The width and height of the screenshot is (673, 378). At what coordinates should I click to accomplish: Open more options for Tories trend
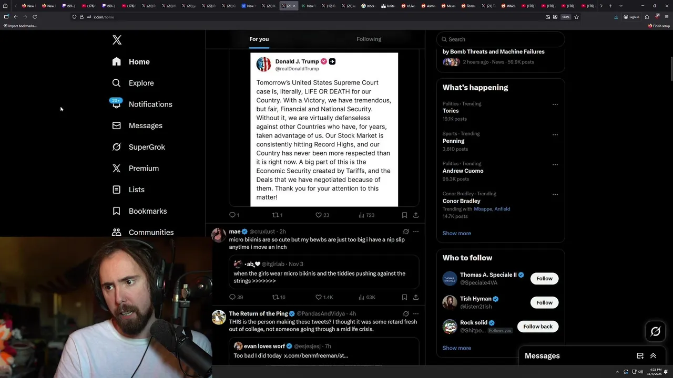point(555,104)
